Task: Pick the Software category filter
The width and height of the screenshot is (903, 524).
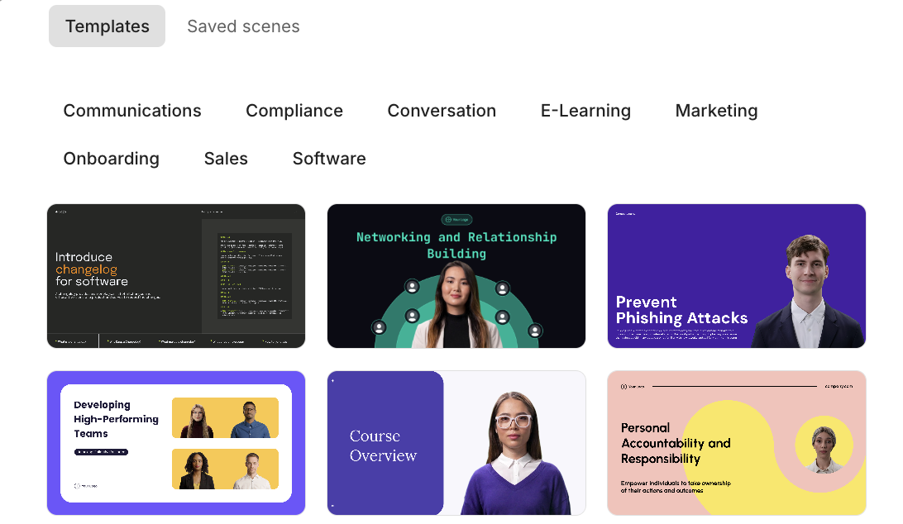Action: pyautogui.click(x=329, y=159)
